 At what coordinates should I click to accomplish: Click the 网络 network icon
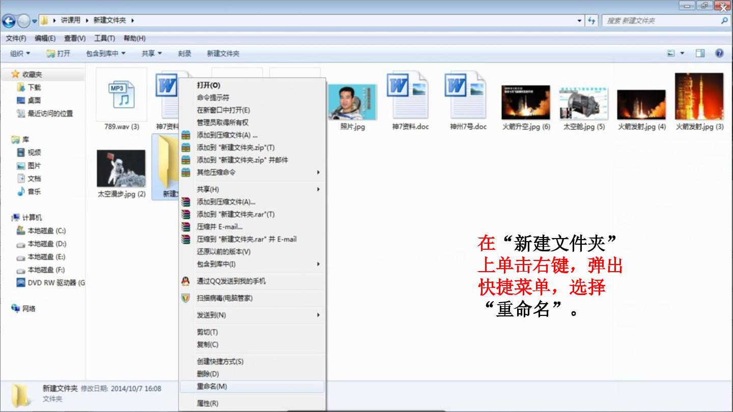coord(15,309)
